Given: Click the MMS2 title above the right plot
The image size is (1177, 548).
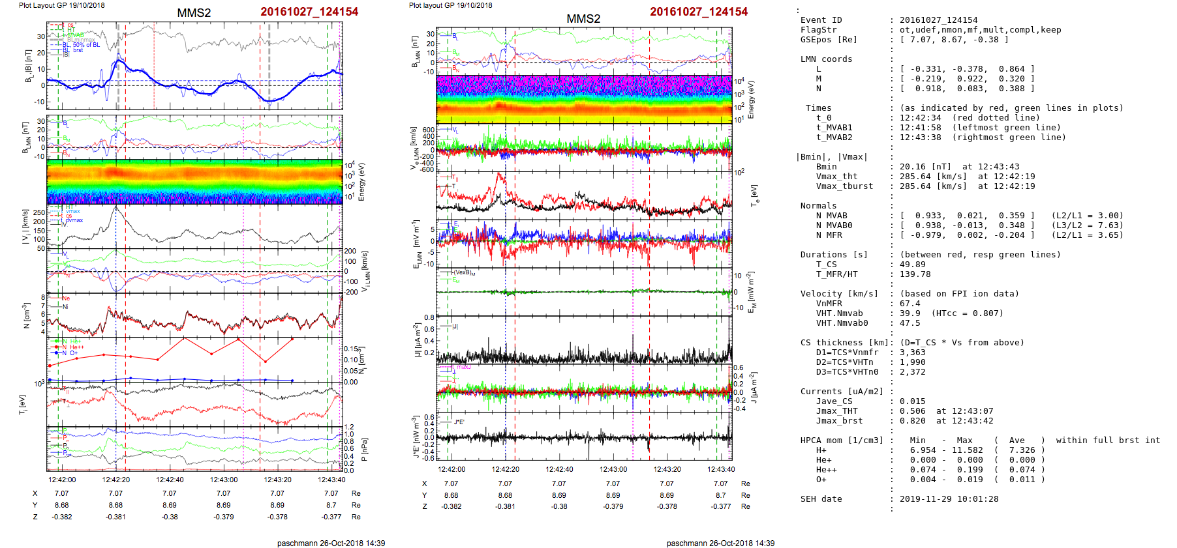Looking at the screenshot, I should click(x=583, y=19).
